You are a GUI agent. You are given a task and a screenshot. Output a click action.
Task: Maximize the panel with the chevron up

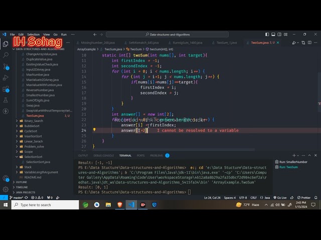click(309, 155)
